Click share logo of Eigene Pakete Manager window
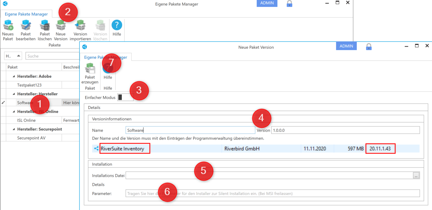 5,3
